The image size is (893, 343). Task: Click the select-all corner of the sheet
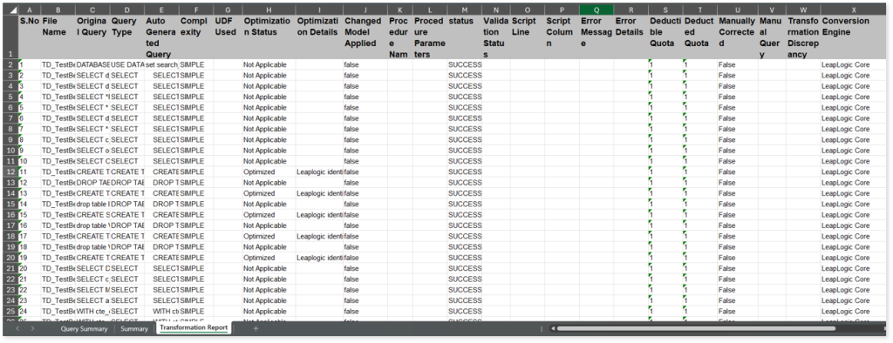coord(11,10)
